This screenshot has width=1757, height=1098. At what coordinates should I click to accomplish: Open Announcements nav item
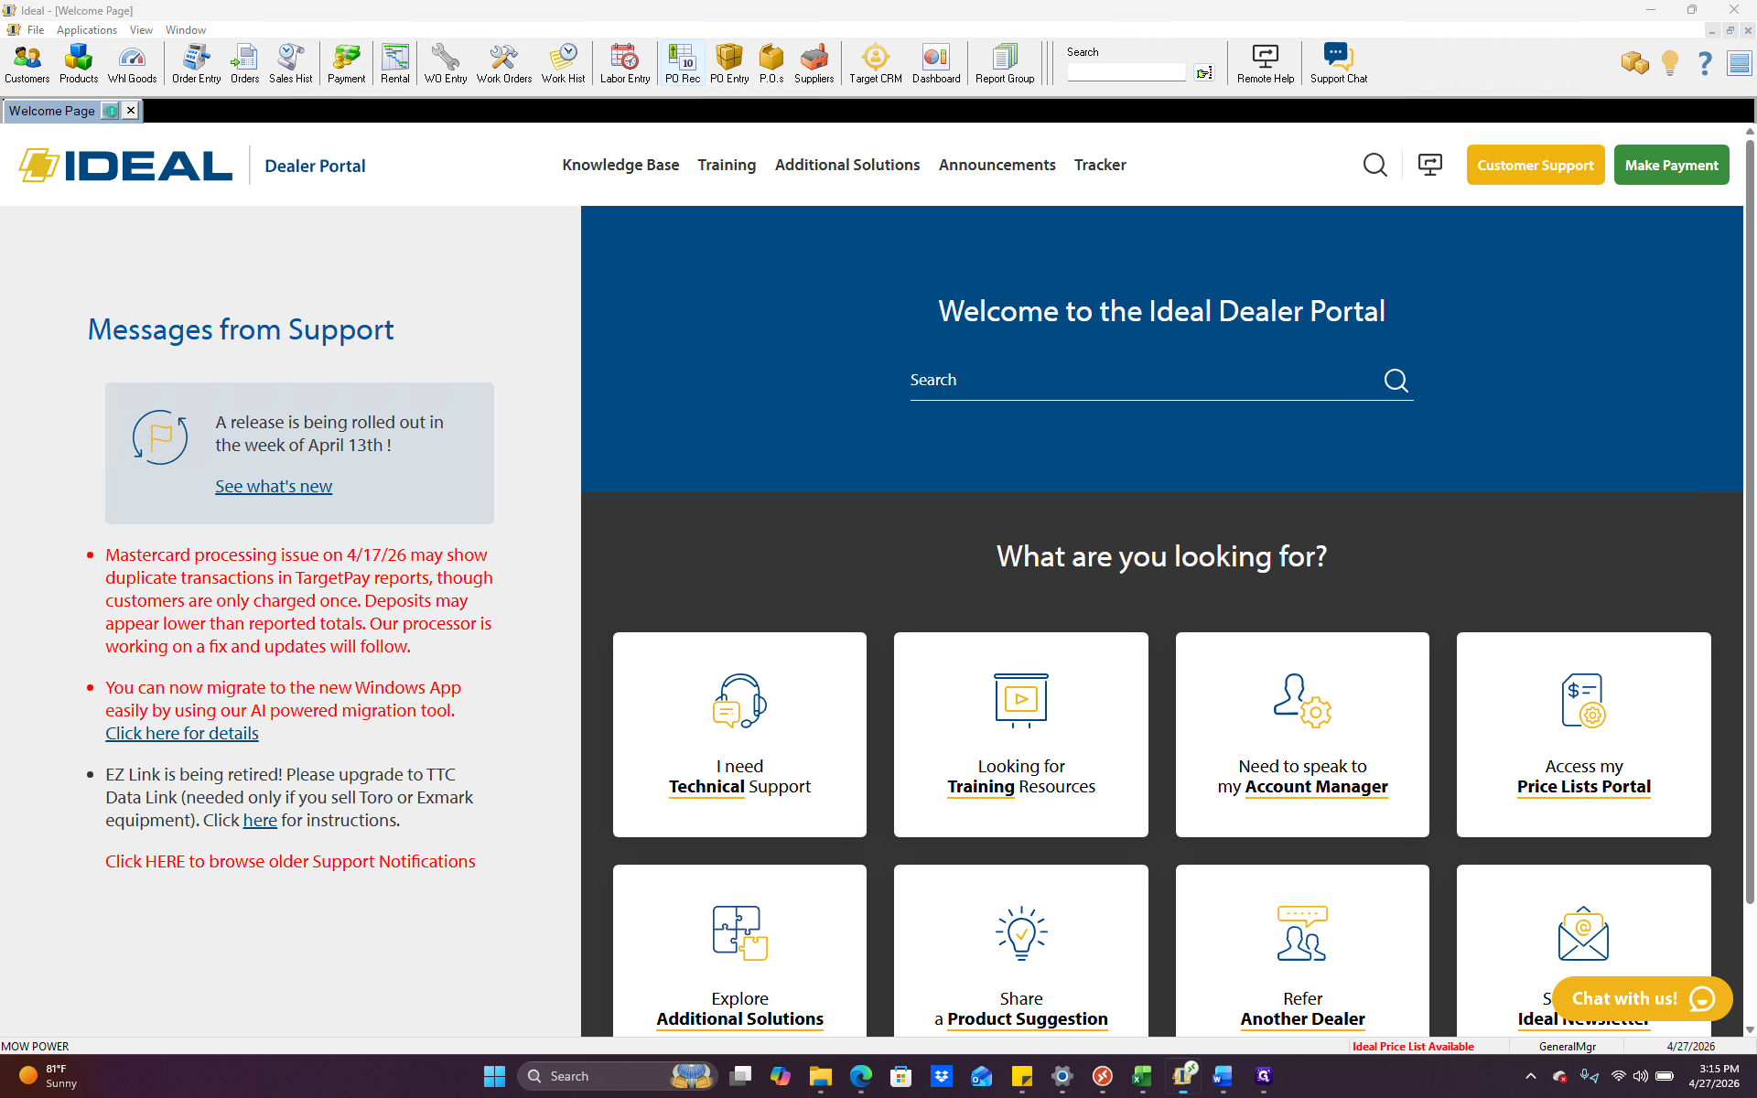997,165
